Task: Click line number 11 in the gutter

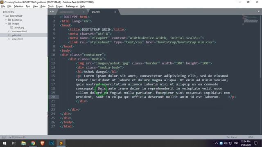Action: (x=53, y=59)
